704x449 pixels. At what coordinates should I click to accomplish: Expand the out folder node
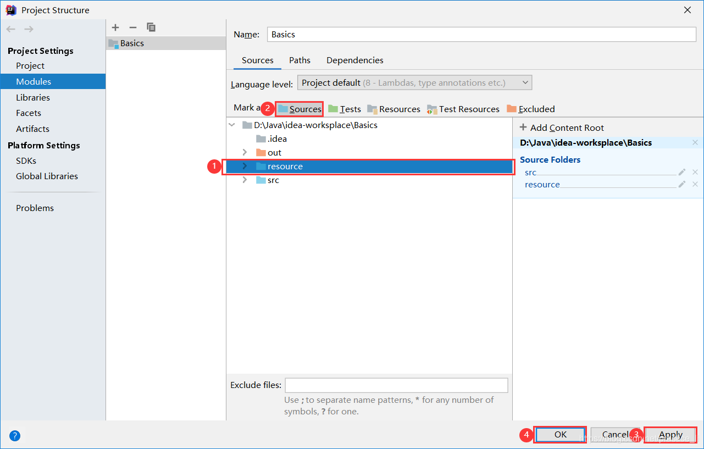tap(245, 152)
